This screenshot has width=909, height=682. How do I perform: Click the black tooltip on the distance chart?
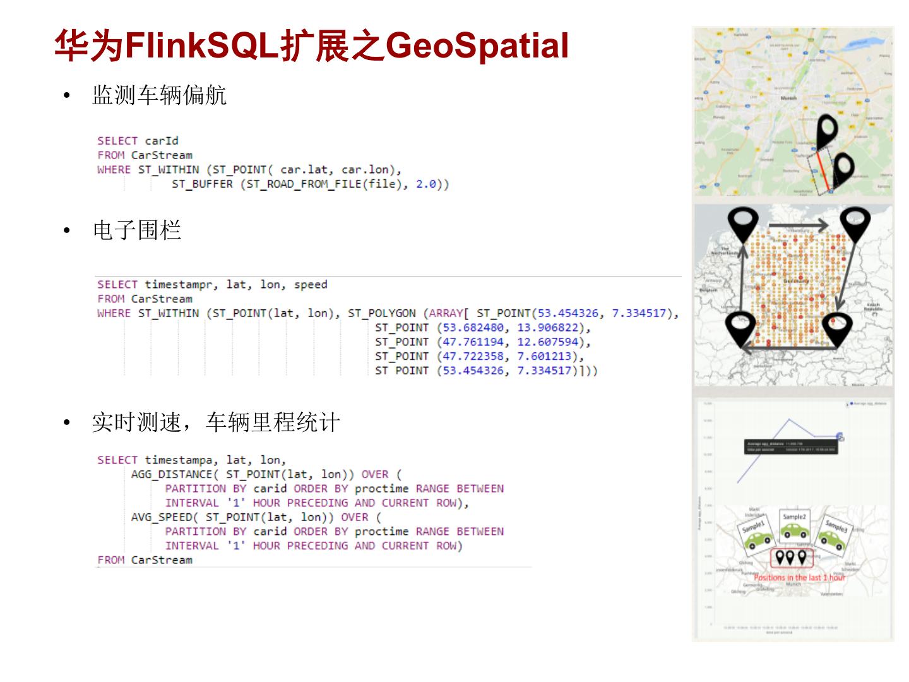pyautogui.click(x=790, y=446)
